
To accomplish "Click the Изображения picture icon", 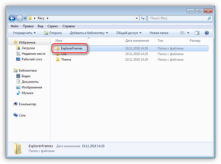I will tap(18, 87).
